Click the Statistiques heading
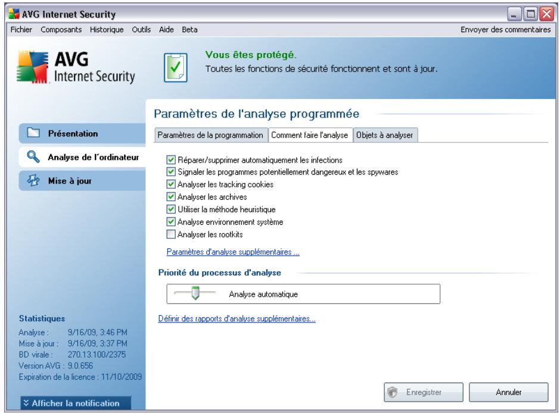The height and width of the screenshot is (413, 560). (x=42, y=318)
